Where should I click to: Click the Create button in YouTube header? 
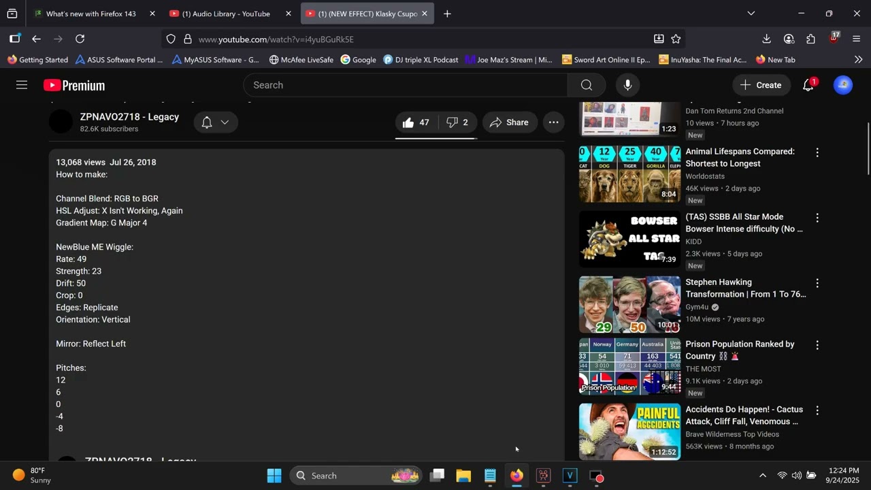[761, 85]
